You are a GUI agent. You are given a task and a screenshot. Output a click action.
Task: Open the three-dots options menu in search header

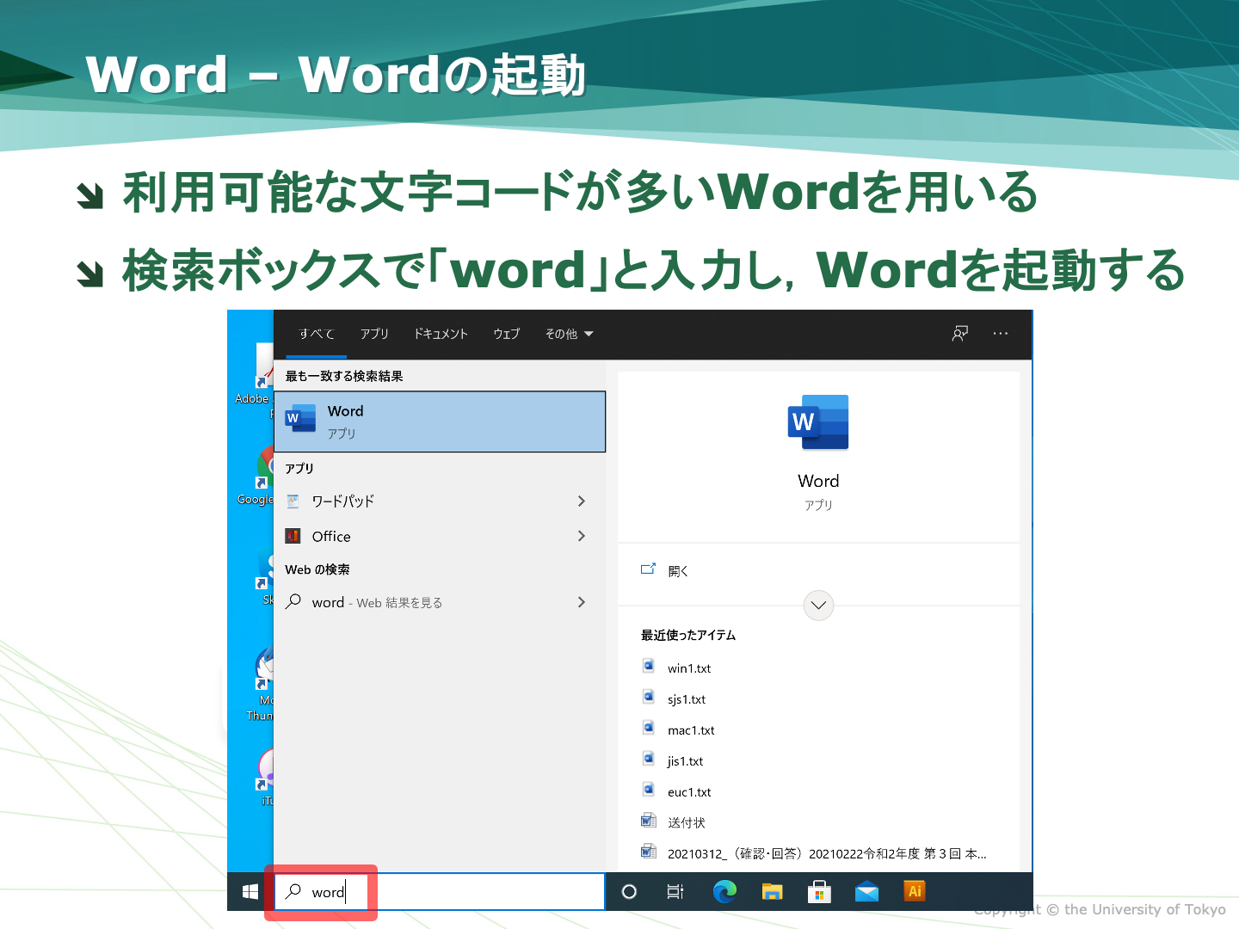[1000, 333]
